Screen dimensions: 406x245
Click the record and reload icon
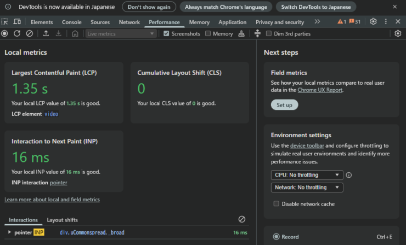click(x=17, y=34)
